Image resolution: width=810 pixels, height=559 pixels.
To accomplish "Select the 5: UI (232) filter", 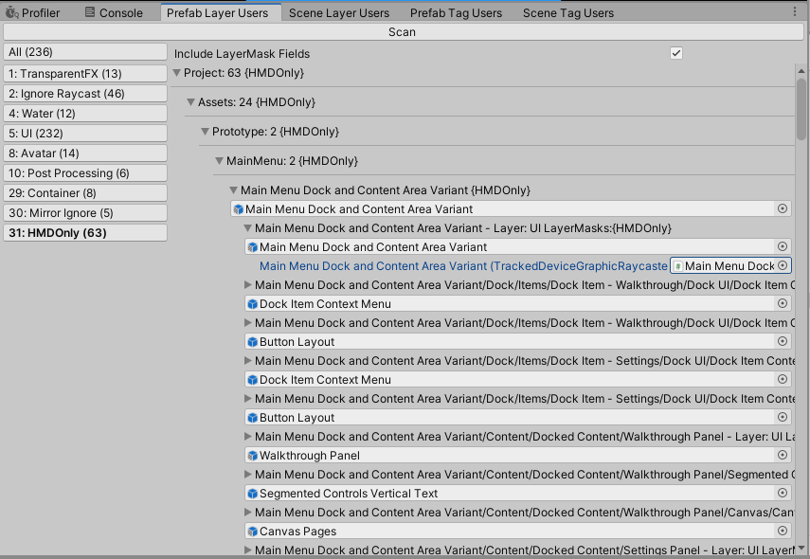I will (x=85, y=134).
